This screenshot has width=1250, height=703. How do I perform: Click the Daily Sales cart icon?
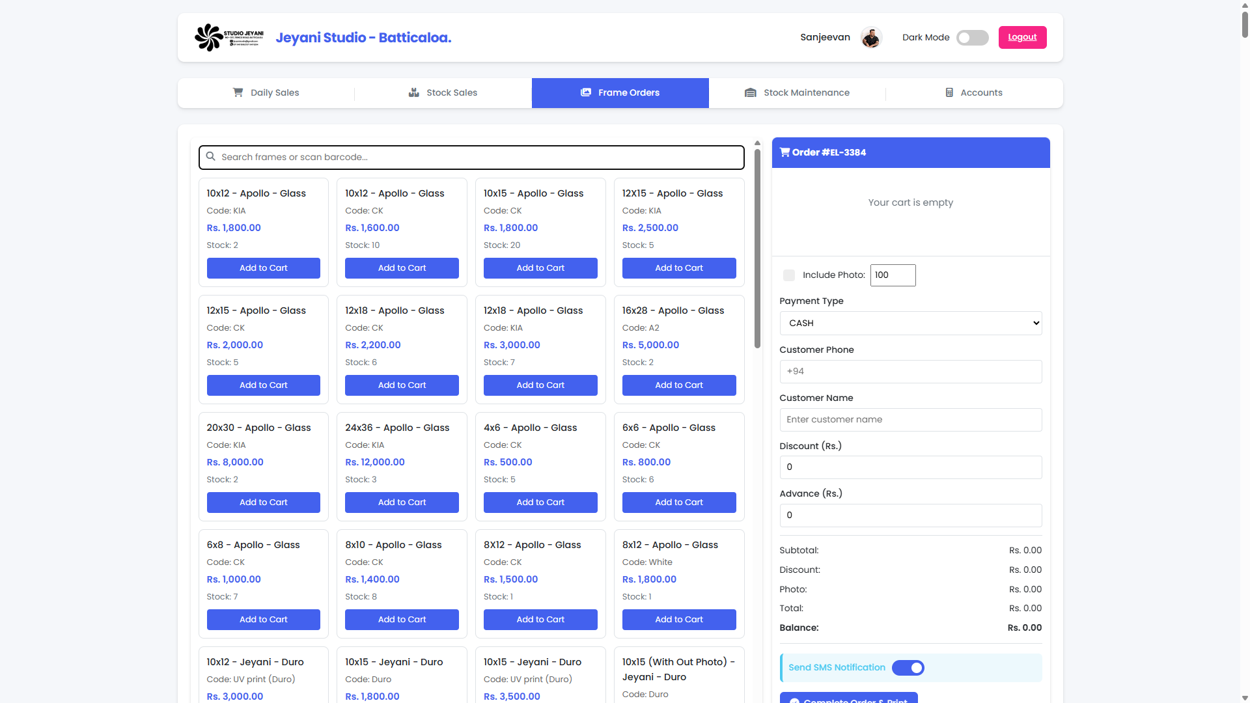pyautogui.click(x=238, y=92)
